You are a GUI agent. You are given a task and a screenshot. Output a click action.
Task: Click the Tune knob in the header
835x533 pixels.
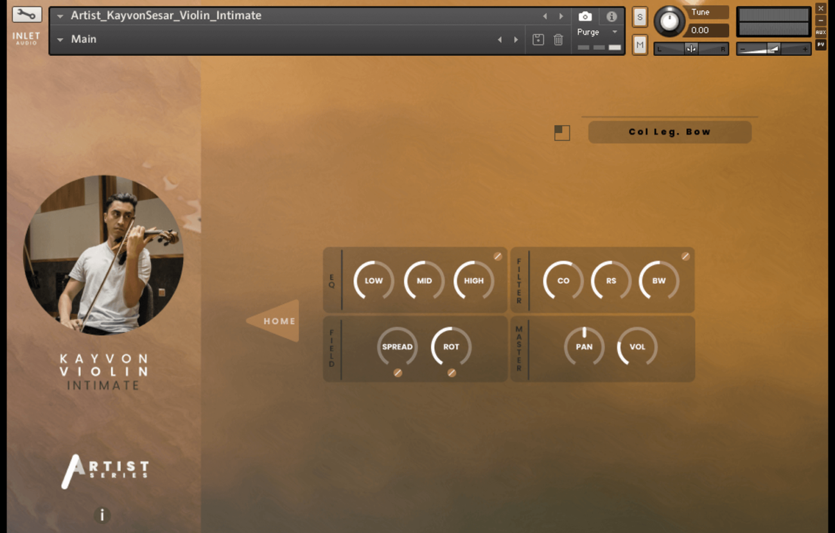click(669, 22)
